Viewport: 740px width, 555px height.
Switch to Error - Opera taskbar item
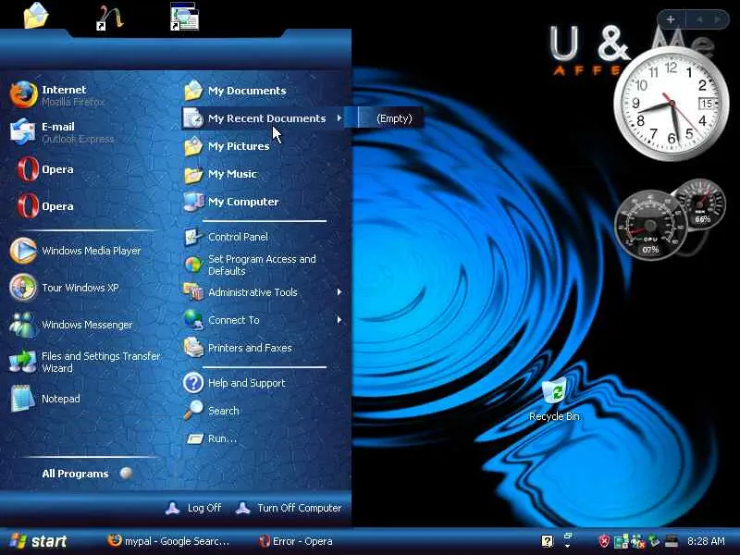pos(295,541)
